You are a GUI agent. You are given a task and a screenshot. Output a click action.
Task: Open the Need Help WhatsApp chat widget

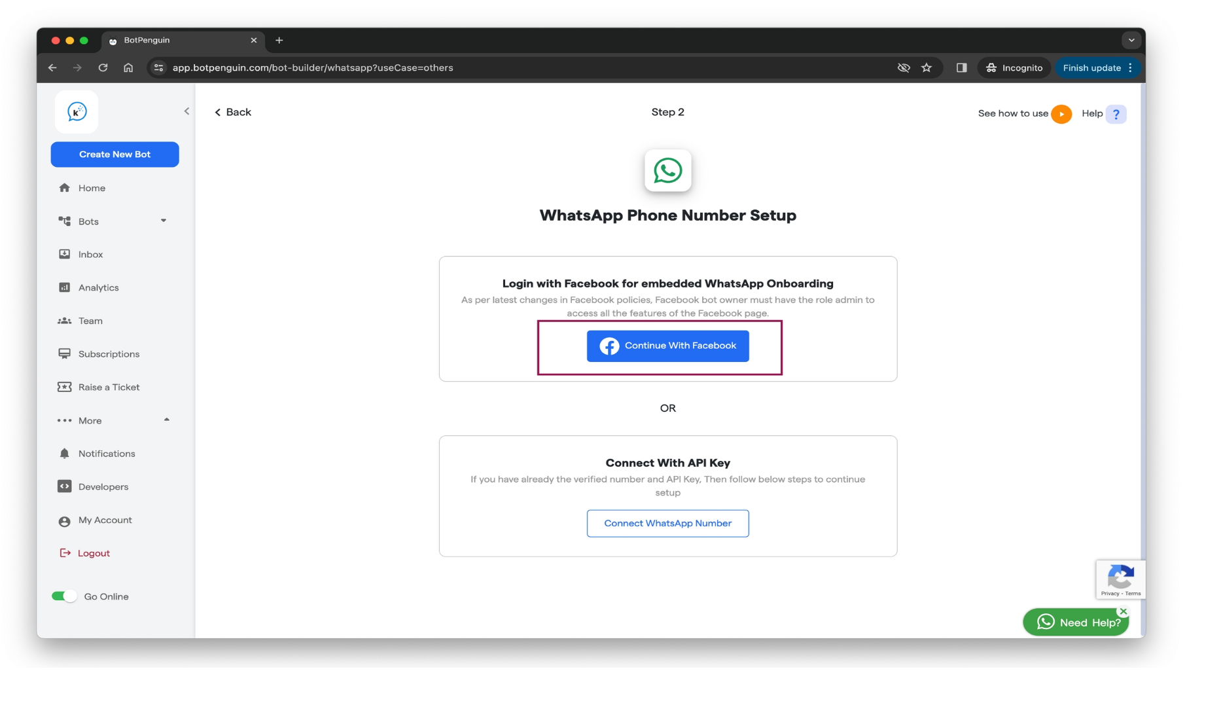coord(1075,623)
